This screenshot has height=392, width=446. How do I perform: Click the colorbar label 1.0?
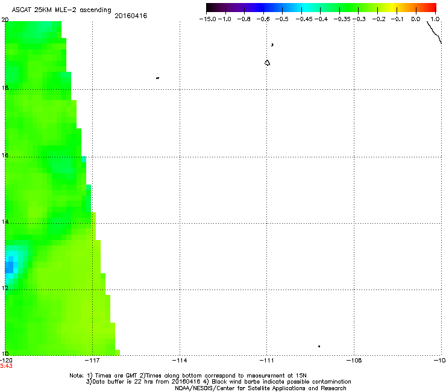435,19
